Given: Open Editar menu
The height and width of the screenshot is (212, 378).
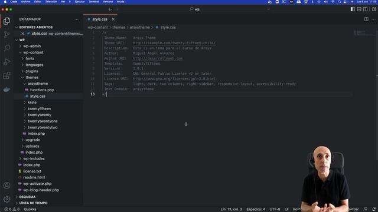Looking at the screenshot, I should coord(38,2).
